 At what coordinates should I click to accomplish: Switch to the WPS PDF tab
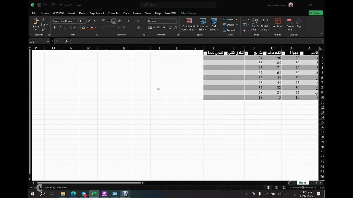(58, 13)
